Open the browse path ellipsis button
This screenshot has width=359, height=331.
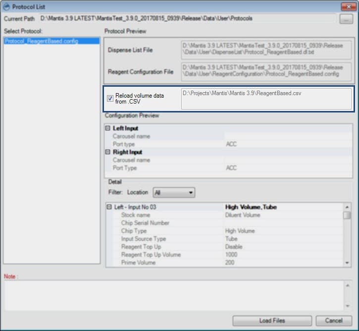[x=346, y=19]
